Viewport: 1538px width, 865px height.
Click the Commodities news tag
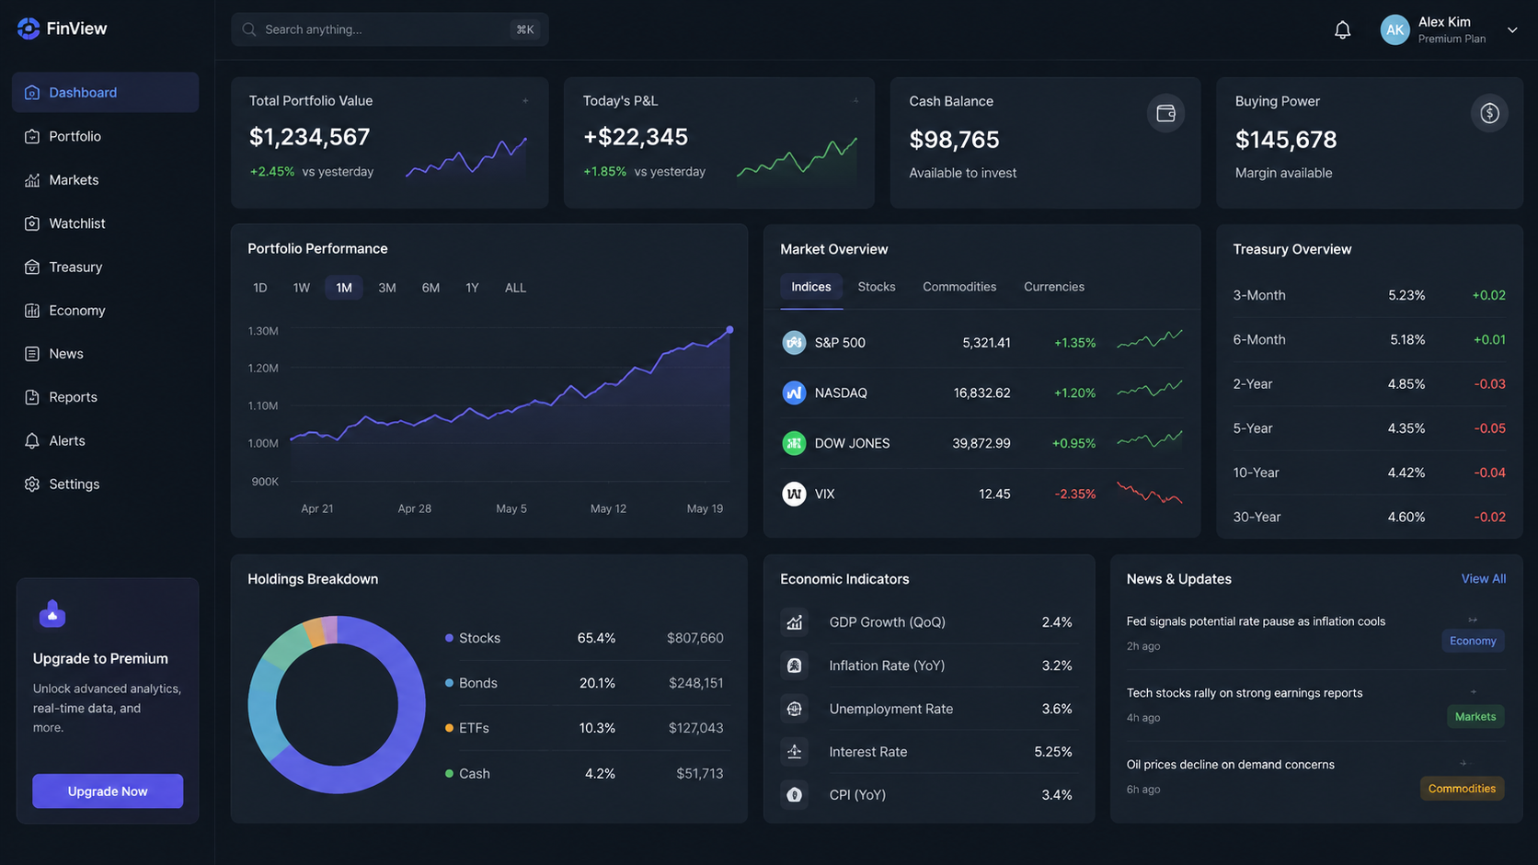(x=1462, y=788)
